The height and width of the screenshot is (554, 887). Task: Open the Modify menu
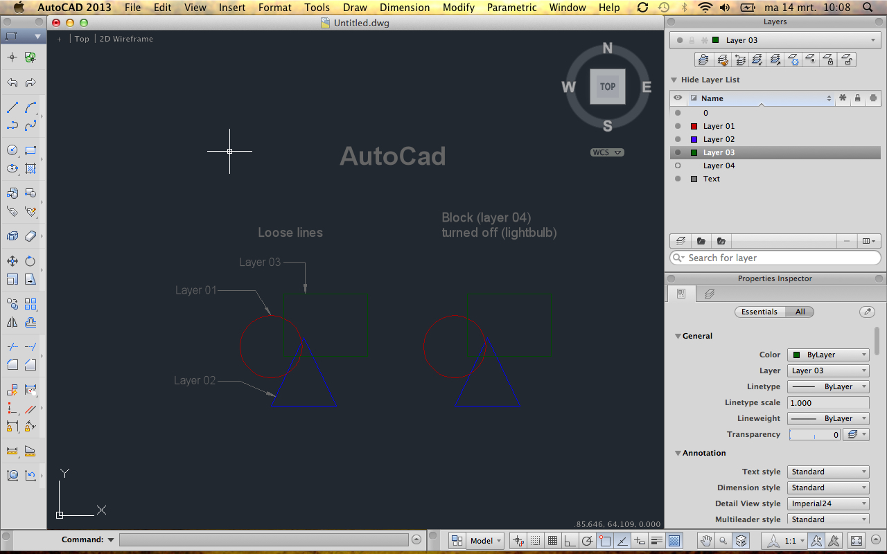tap(459, 8)
